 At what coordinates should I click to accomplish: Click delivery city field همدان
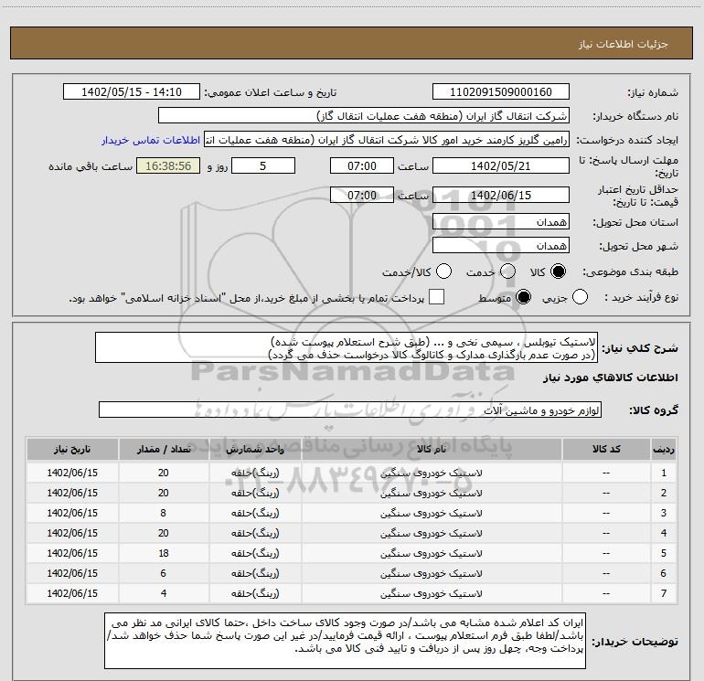pyautogui.click(x=501, y=246)
